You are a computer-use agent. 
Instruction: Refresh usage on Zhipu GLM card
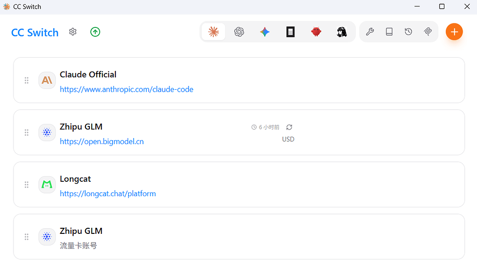[289, 127]
